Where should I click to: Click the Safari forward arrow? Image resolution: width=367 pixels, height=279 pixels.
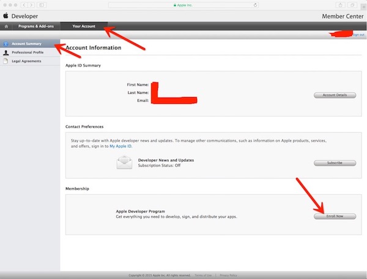pyautogui.click(x=31, y=4)
